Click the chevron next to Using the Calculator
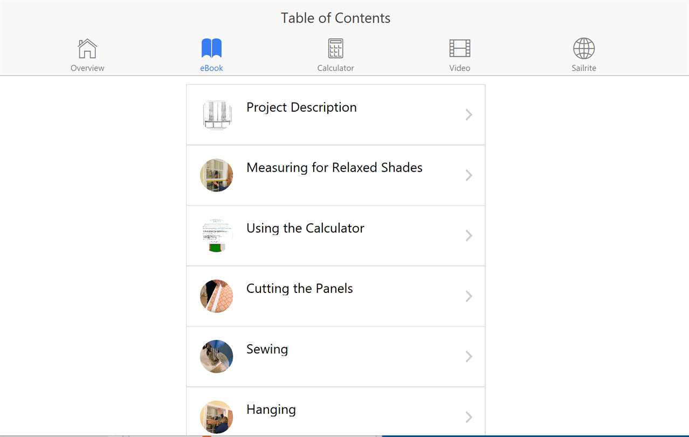This screenshot has width=689, height=437. tap(469, 236)
